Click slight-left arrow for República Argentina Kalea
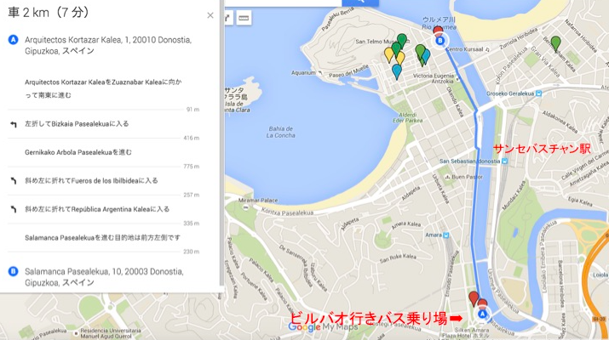 pyautogui.click(x=14, y=209)
